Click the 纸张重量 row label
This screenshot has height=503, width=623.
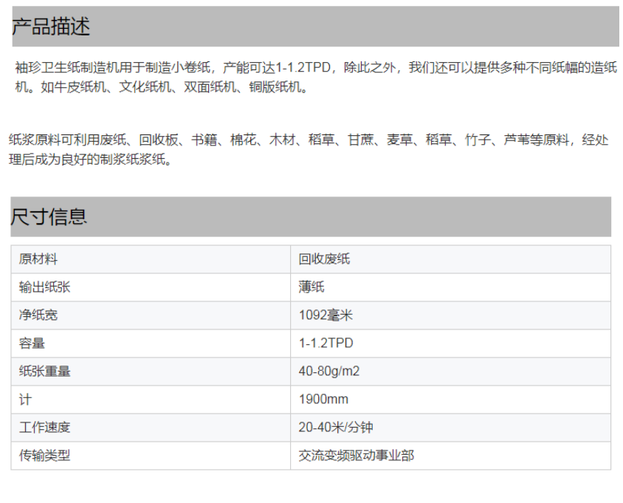tap(44, 372)
